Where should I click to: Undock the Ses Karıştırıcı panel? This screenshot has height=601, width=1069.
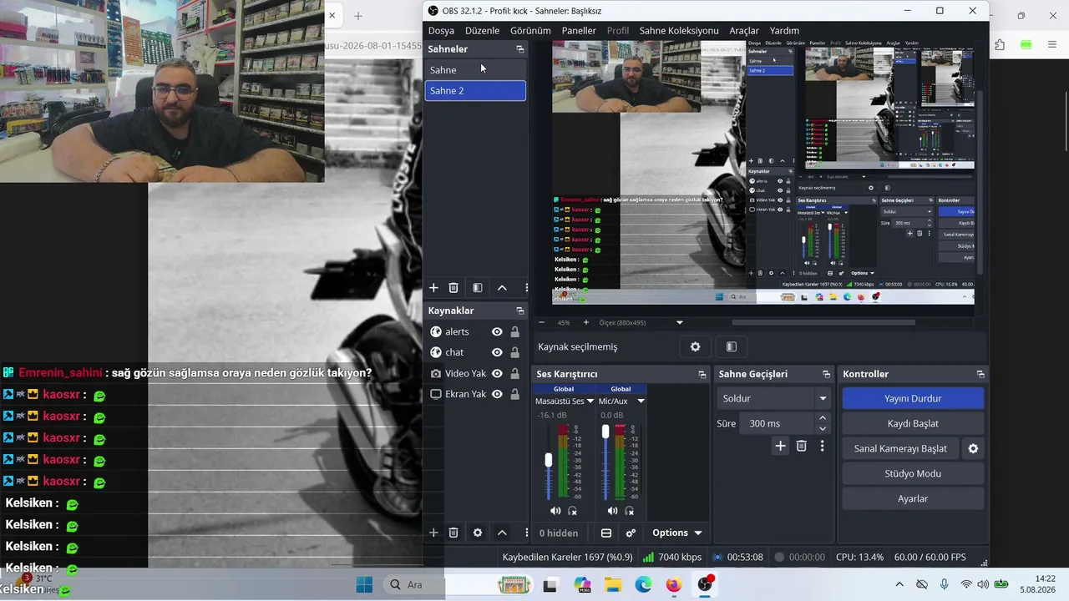(702, 374)
